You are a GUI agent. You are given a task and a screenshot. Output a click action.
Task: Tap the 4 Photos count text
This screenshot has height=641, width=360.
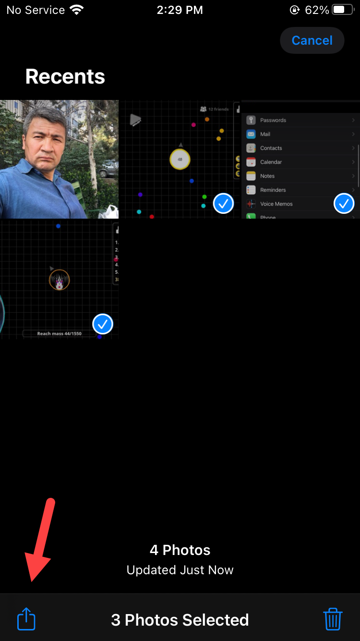coord(180,550)
